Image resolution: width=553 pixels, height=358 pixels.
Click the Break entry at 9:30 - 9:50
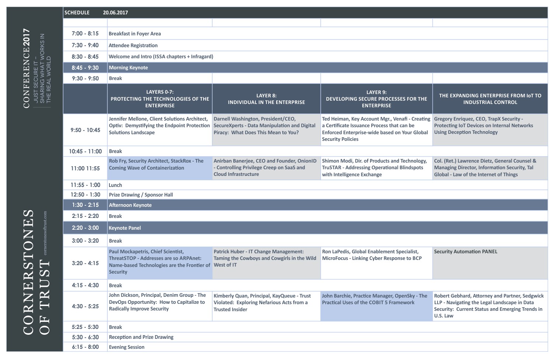coord(115,78)
